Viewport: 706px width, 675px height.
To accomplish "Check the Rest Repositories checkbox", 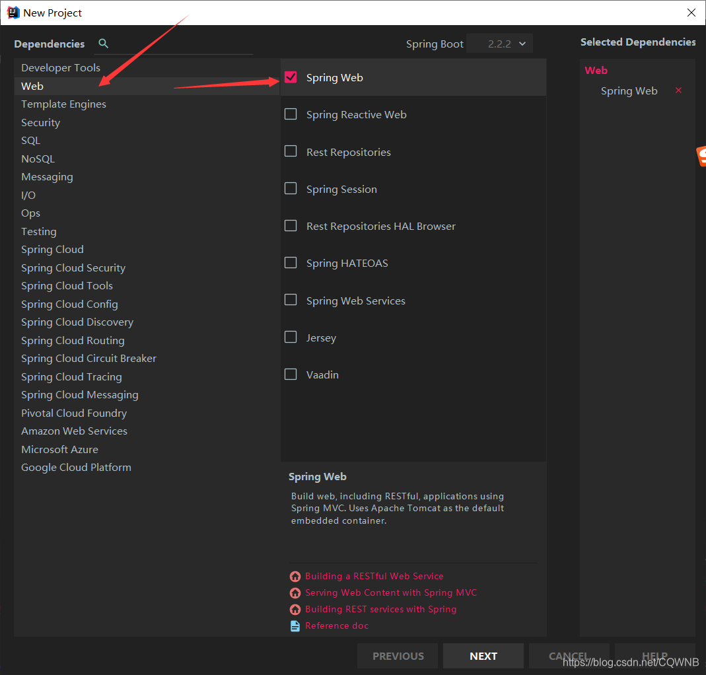I will pyautogui.click(x=291, y=151).
